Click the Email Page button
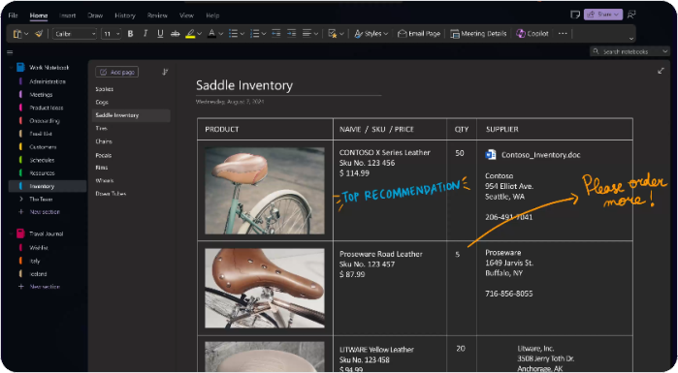This screenshot has height=373, width=678. coord(419,34)
